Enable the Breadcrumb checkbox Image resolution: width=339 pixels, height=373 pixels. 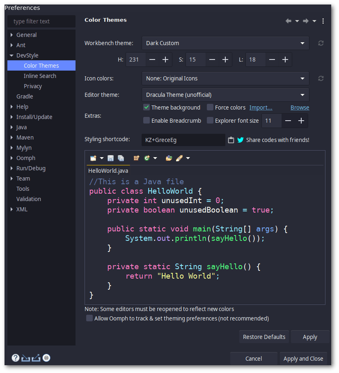[x=147, y=120]
